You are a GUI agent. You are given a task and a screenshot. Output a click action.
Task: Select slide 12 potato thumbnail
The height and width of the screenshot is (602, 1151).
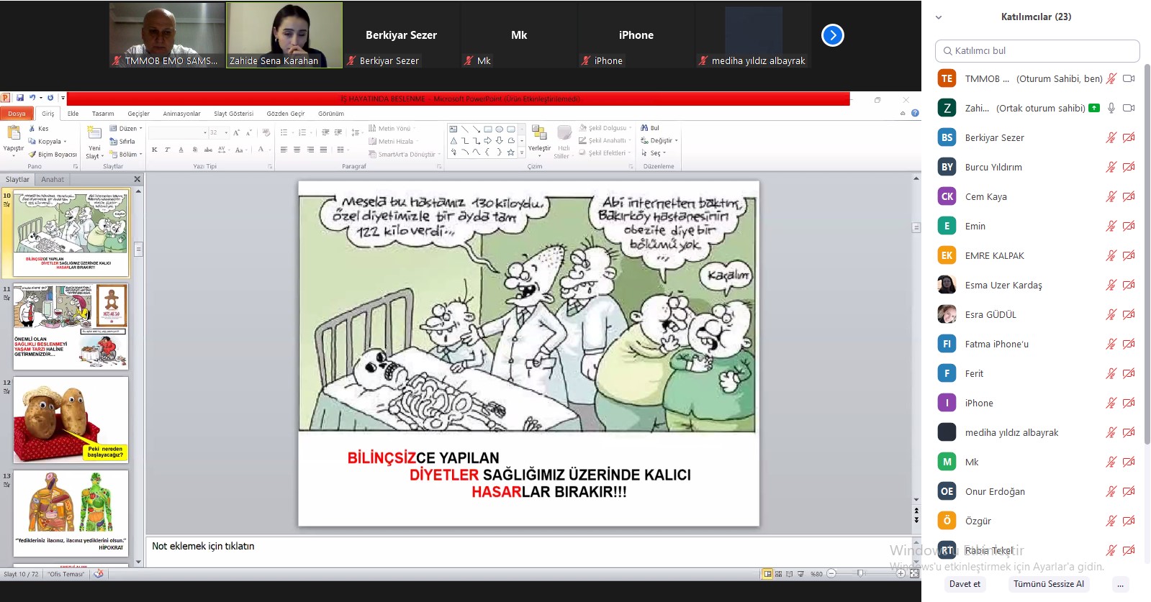tap(71, 420)
